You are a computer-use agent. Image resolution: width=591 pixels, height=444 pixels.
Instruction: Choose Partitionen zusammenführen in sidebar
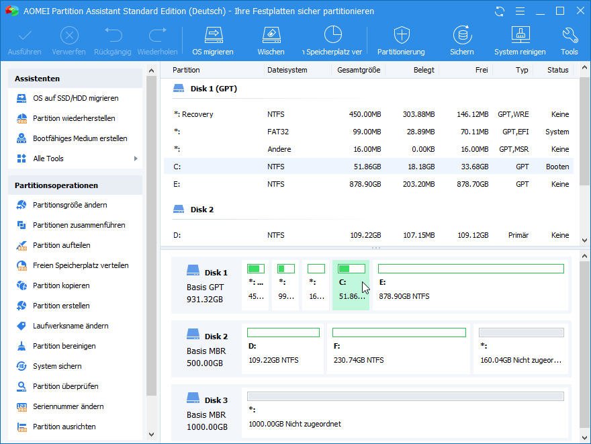[79, 225]
